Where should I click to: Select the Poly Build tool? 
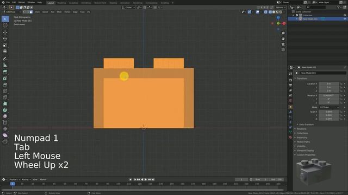click(5, 103)
